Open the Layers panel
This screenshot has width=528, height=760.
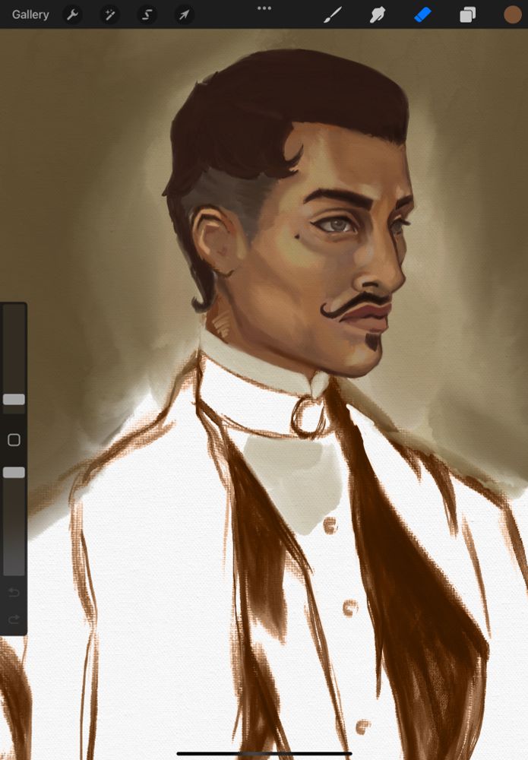(467, 14)
